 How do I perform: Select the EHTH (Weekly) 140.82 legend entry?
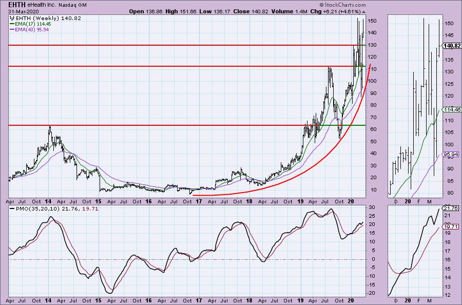[x=48, y=18]
